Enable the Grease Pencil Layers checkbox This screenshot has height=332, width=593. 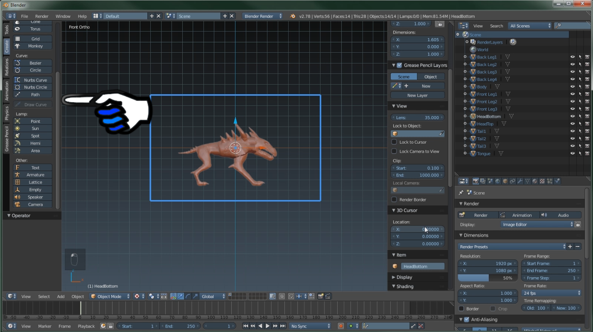[399, 65]
